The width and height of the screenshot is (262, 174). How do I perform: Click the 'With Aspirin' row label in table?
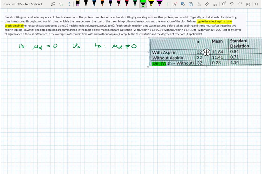pyautogui.click(x=164, y=53)
